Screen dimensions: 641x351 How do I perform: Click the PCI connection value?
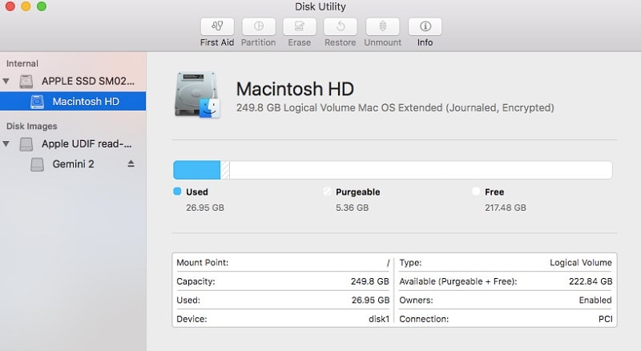(605, 319)
